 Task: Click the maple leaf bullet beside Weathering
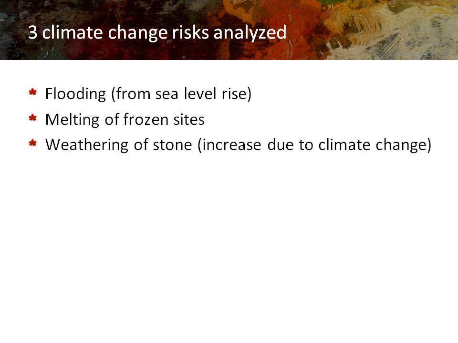33,143
